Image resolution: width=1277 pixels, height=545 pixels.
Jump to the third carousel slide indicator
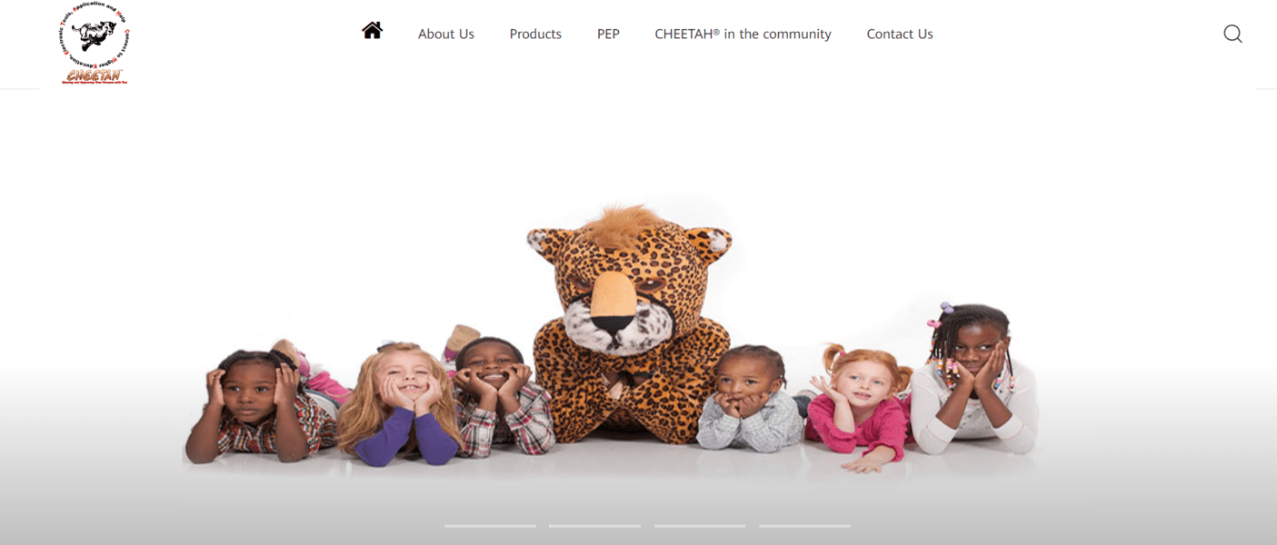[x=700, y=526]
